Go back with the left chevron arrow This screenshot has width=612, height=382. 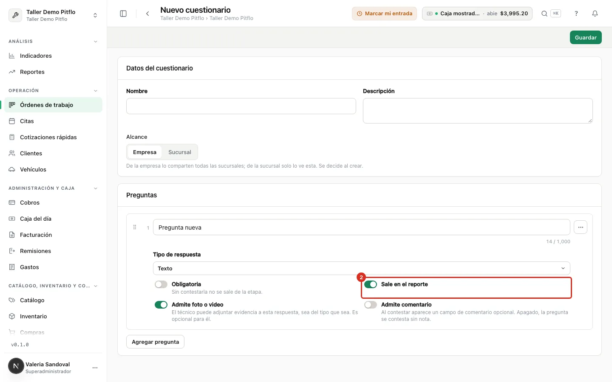[147, 14]
